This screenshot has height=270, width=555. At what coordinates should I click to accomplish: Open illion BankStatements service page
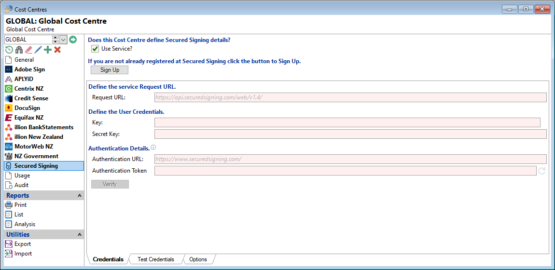pos(44,127)
